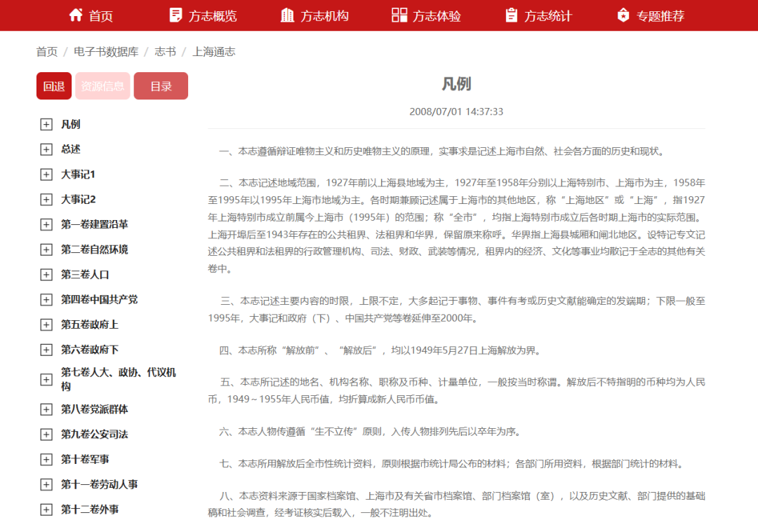Expand the 第九卷公安司法 node
758x520 pixels.
(46, 435)
